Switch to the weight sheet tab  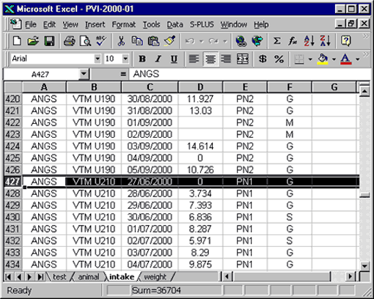pyautogui.click(x=155, y=277)
